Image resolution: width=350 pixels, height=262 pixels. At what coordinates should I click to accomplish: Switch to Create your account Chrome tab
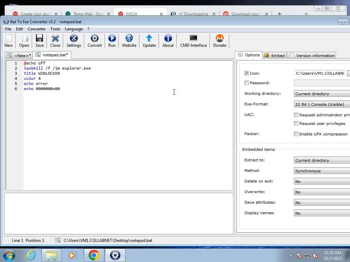(35, 14)
